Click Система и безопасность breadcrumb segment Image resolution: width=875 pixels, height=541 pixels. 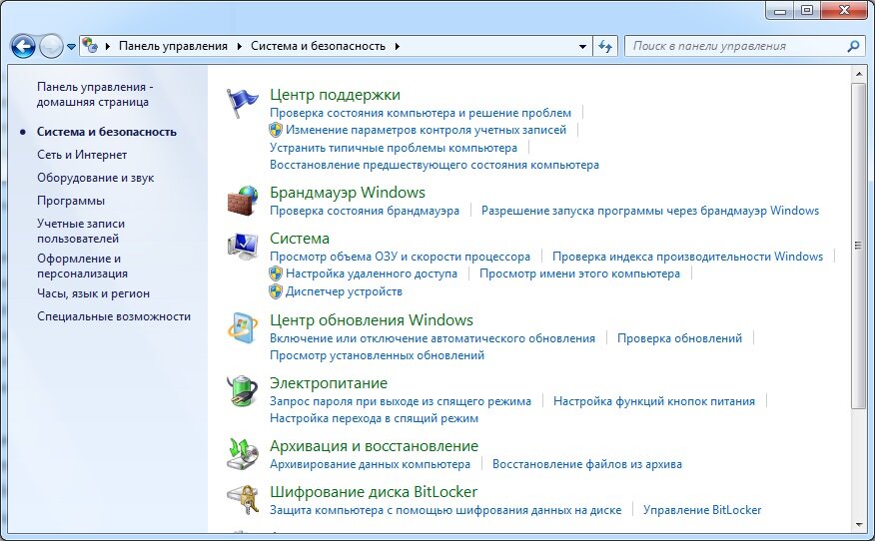click(318, 46)
